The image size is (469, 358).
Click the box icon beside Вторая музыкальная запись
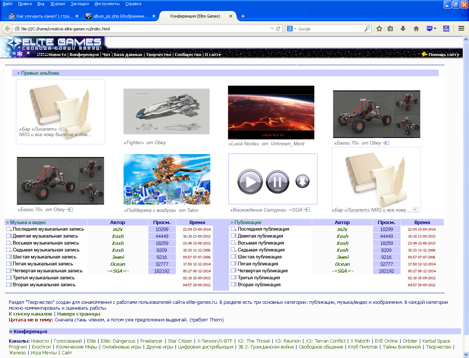point(8,285)
